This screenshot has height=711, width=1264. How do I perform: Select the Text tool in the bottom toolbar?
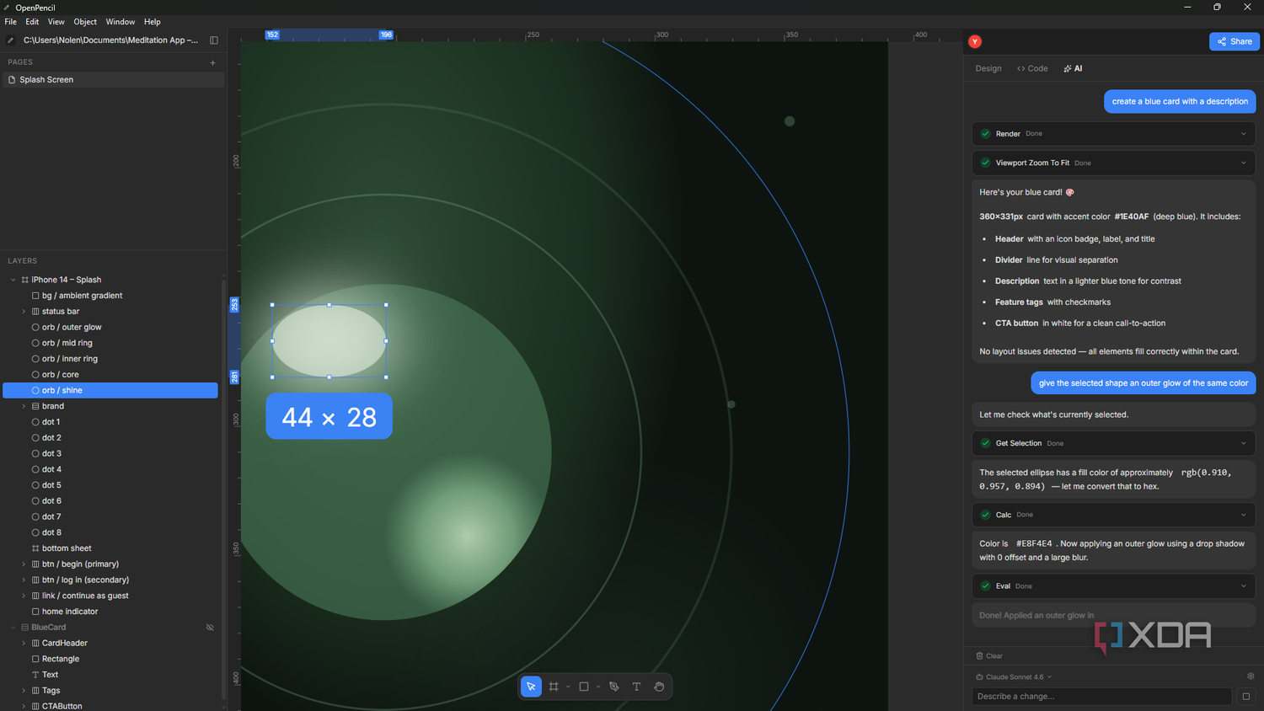[x=636, y=687]
